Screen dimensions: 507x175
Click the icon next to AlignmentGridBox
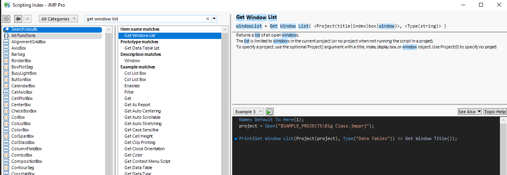click(6, 42)
